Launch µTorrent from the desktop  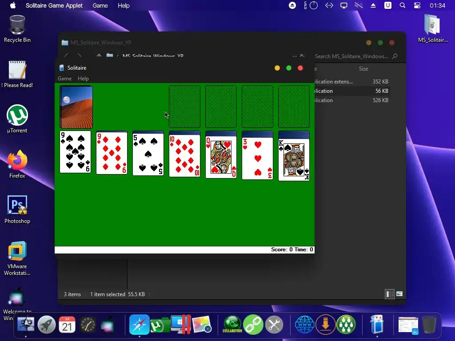[17, 119]
